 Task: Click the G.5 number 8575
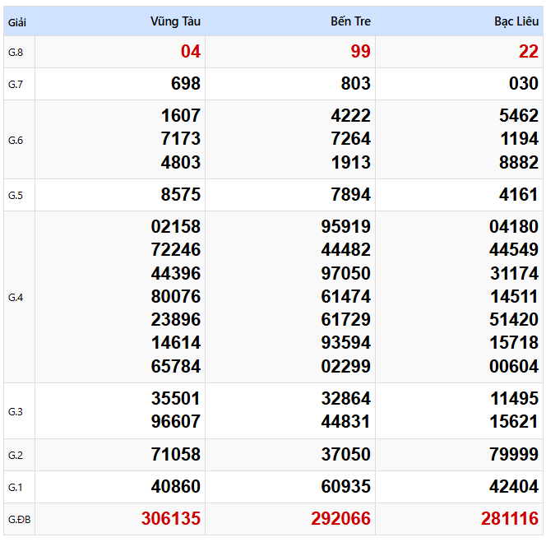click(181, 194)
